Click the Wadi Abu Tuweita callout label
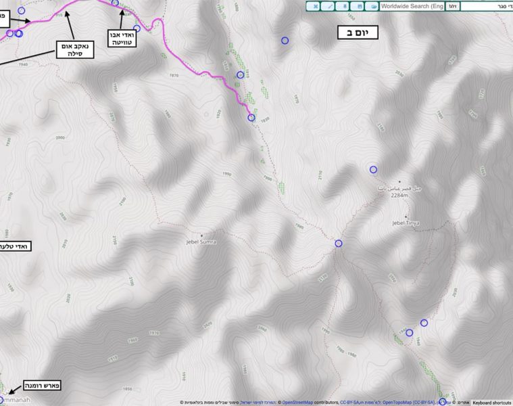 pos(124,38)
